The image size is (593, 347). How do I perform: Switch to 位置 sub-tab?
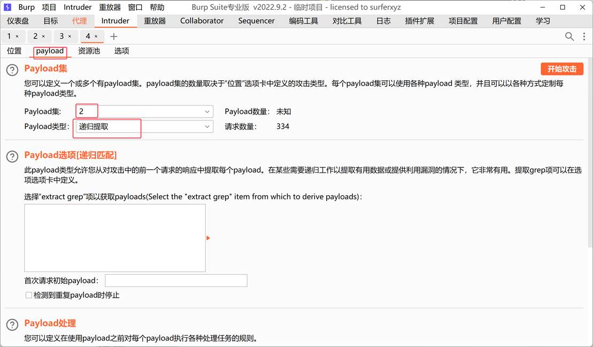tap(14, 51)
